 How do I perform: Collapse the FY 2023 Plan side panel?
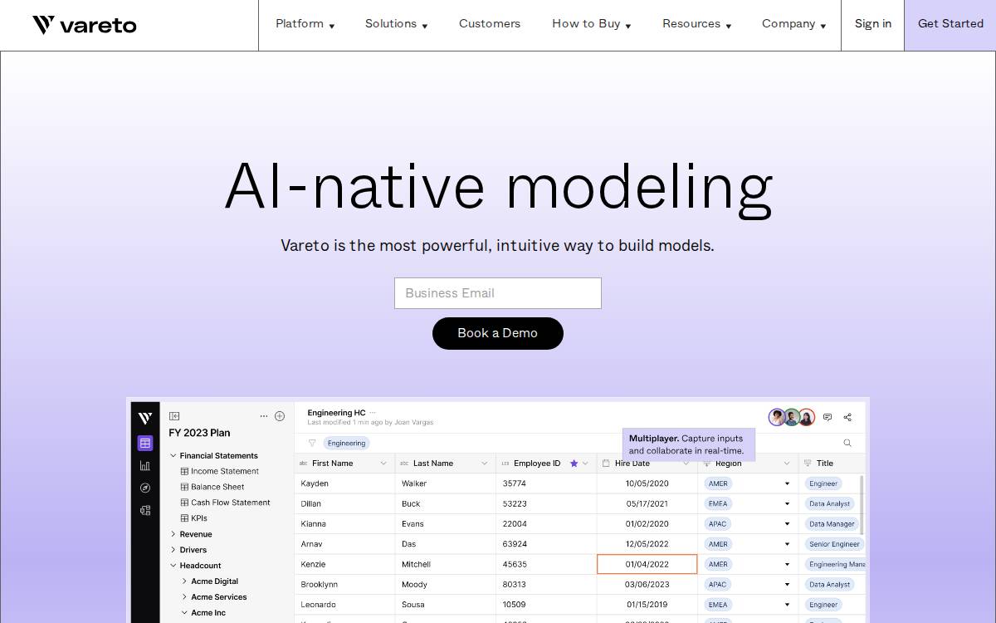pyautogui.click(x=174, y=416)
